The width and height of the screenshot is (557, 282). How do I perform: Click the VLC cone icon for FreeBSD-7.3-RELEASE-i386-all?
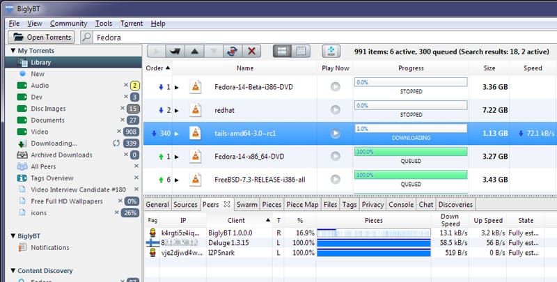[196, 180]
